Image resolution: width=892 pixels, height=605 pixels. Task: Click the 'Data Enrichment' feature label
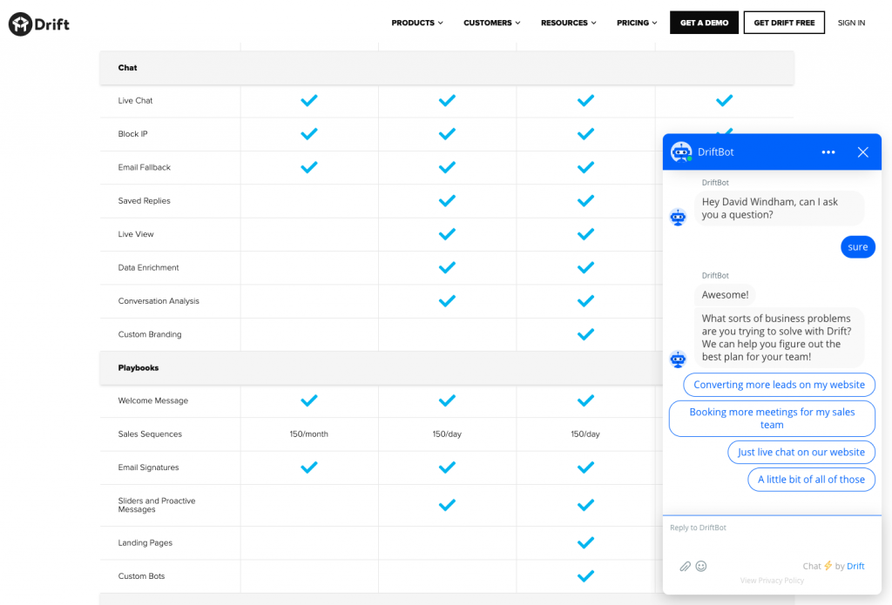click(x=148, y=268)
